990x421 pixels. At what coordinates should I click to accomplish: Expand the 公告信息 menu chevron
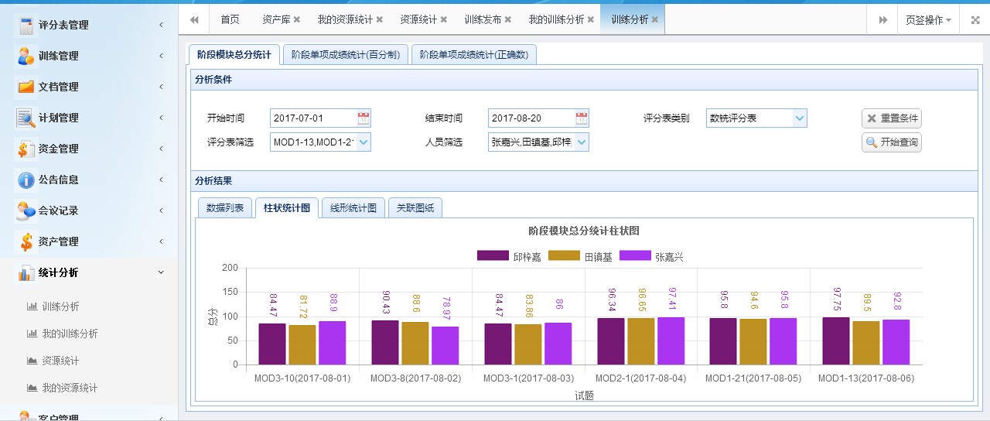[161, 180]
